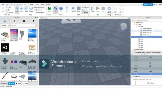Activate the Move tool

click(x=22, y=9)
